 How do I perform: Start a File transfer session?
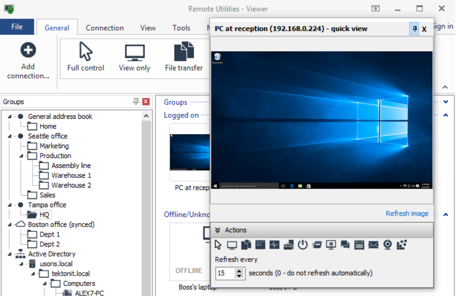[184, 56]
